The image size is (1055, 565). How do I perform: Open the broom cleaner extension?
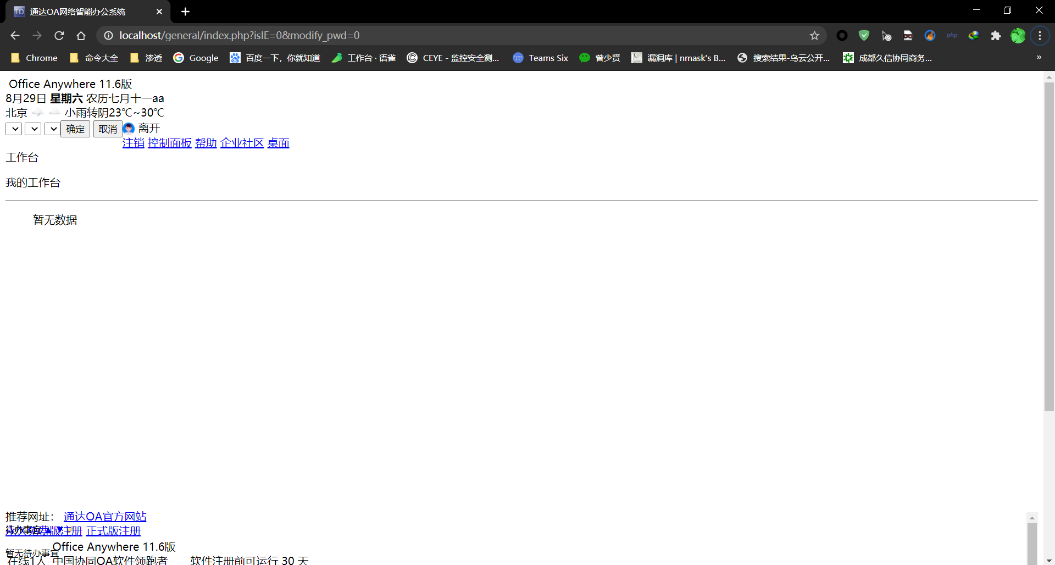coord(930,36)
